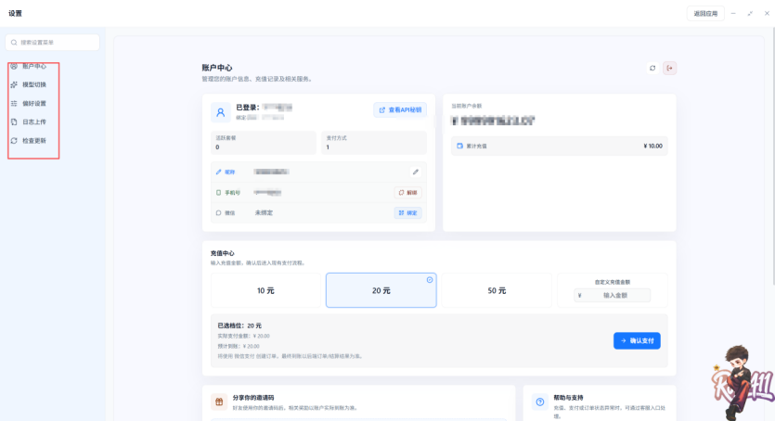Click the 返回应用 button
The height and width of the screenshot is (421, 775).
point(705,14)
